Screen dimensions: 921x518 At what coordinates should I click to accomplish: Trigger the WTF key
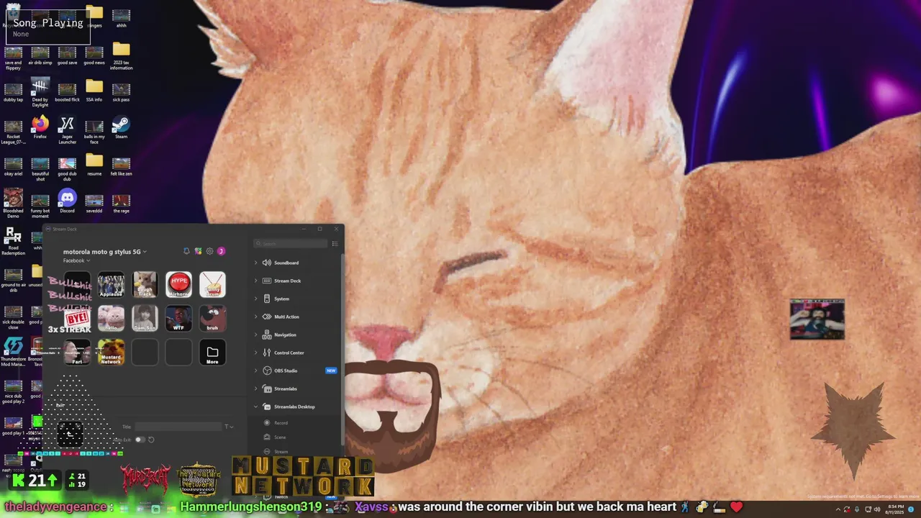pyautogui.click(x=178, y=319)
